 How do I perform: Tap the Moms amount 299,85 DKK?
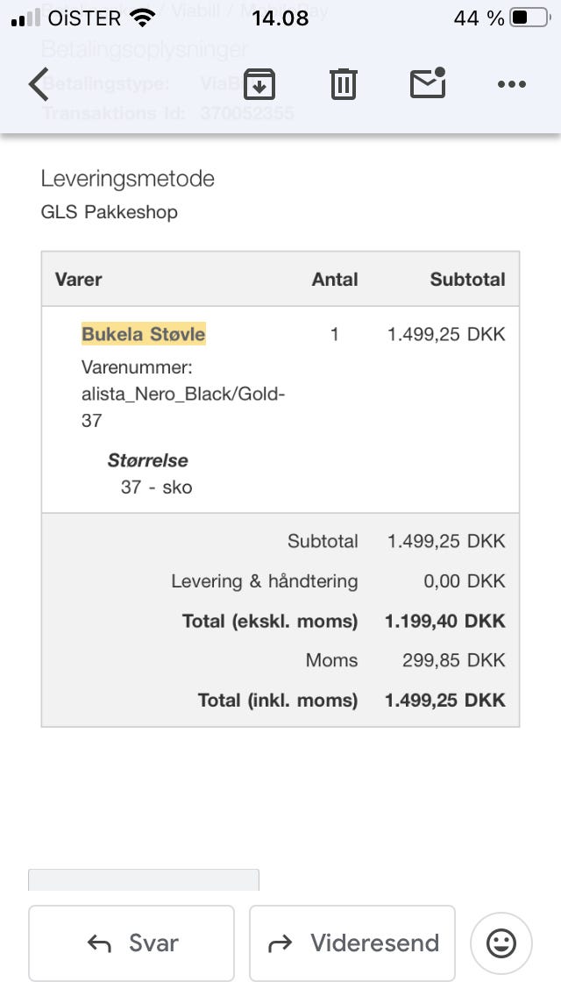pos(454,660)
